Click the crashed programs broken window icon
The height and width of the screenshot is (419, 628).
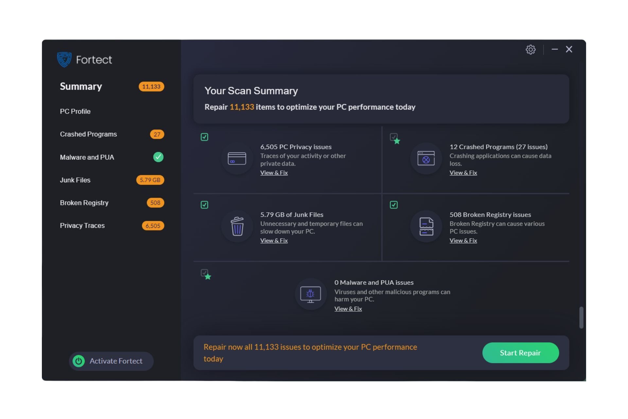tap(426, 157)
